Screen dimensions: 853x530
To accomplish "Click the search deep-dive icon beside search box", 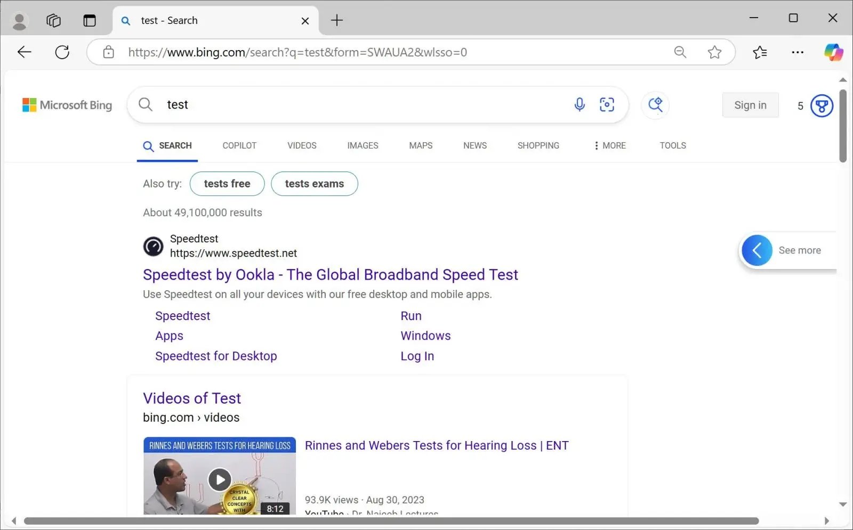I will tap(655, 104).
